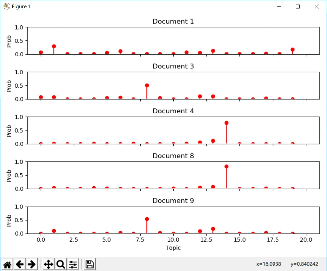
Task: Activate the Pan axes tool
Action: 48,264
